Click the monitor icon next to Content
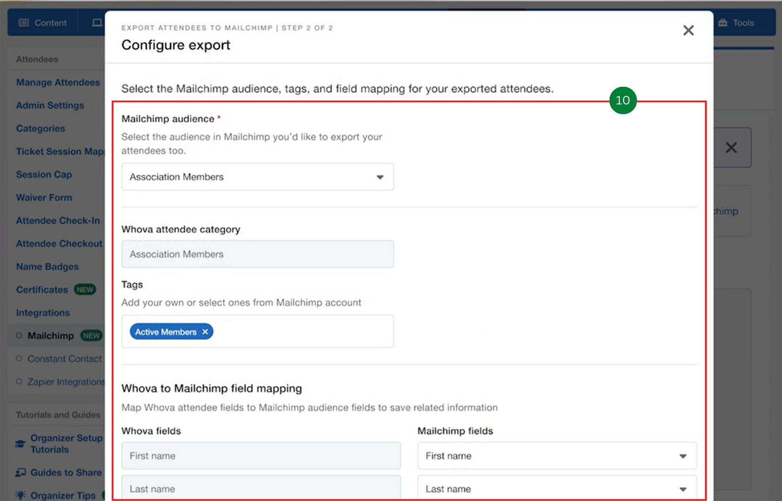This screenshot has width=782, height=501. pyautogui.click(x=97, y=23)
